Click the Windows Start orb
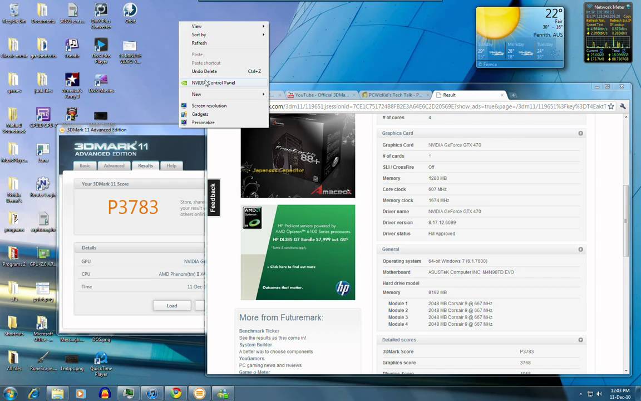Viewport: 641px width, 401px height. pos(10,393)
